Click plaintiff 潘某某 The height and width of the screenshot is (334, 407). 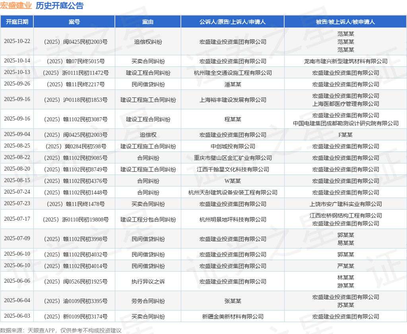[x=233, y=84]
